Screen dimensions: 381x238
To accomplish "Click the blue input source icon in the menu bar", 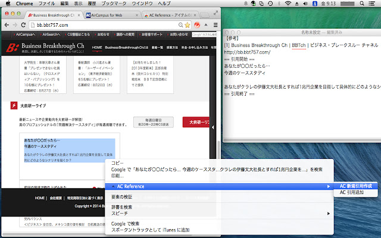I will [315, 4].
